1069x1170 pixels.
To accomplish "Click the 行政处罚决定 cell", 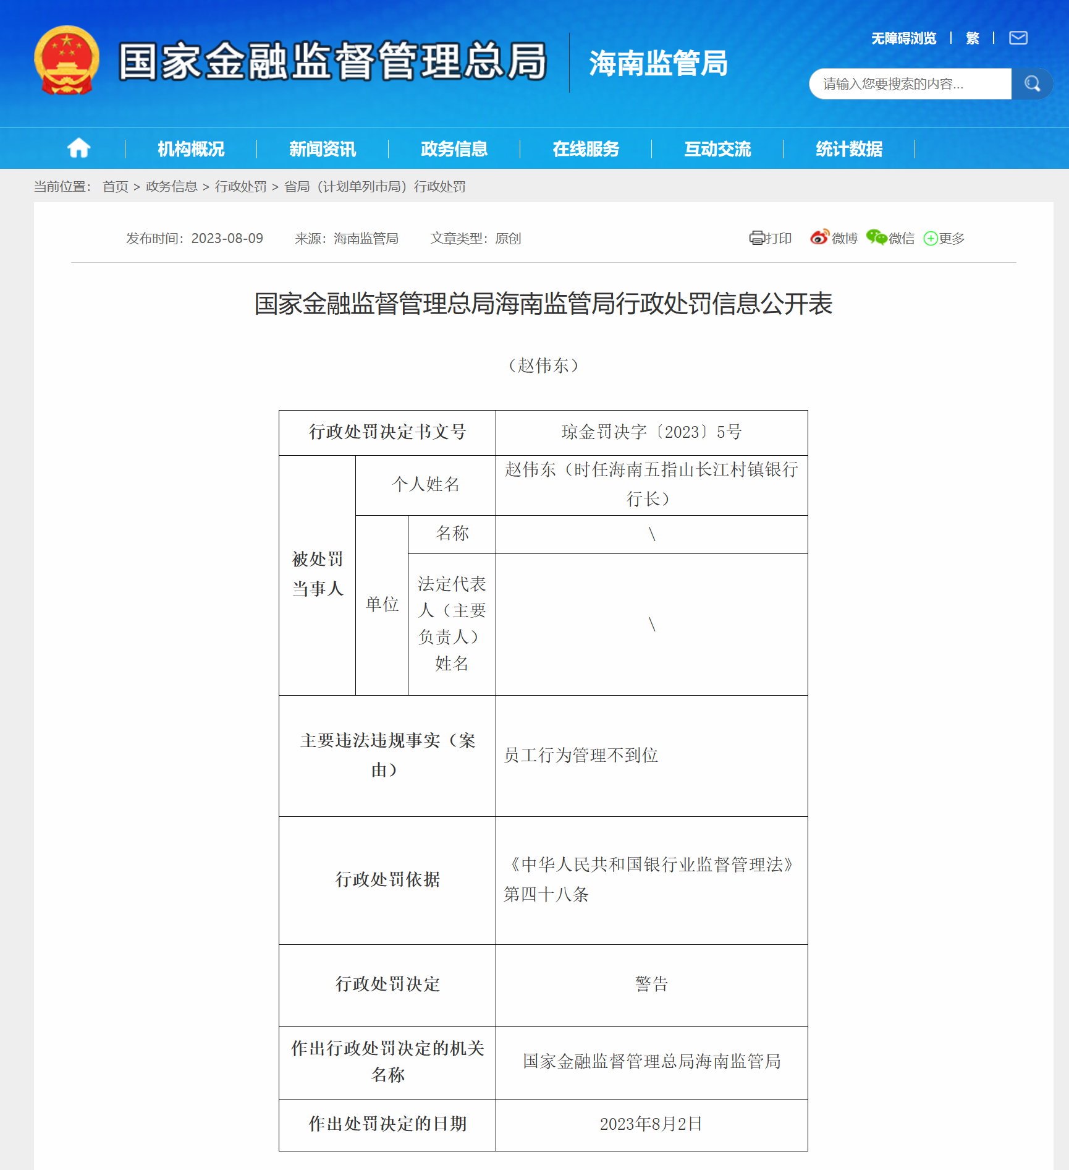I will (x=387, y=984).
